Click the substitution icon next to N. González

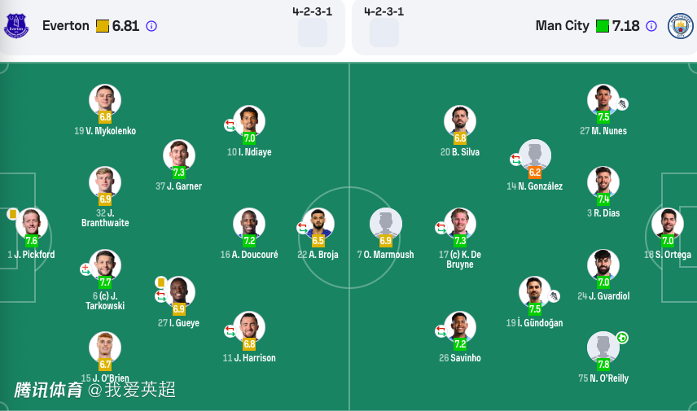[515, 160]
